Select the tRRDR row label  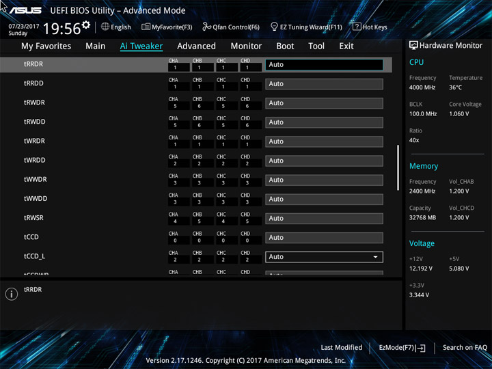[33, 64]
